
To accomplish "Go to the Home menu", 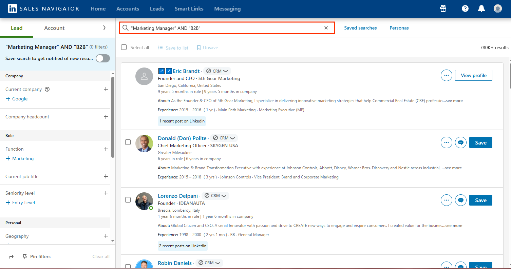I will coord(98,9).
